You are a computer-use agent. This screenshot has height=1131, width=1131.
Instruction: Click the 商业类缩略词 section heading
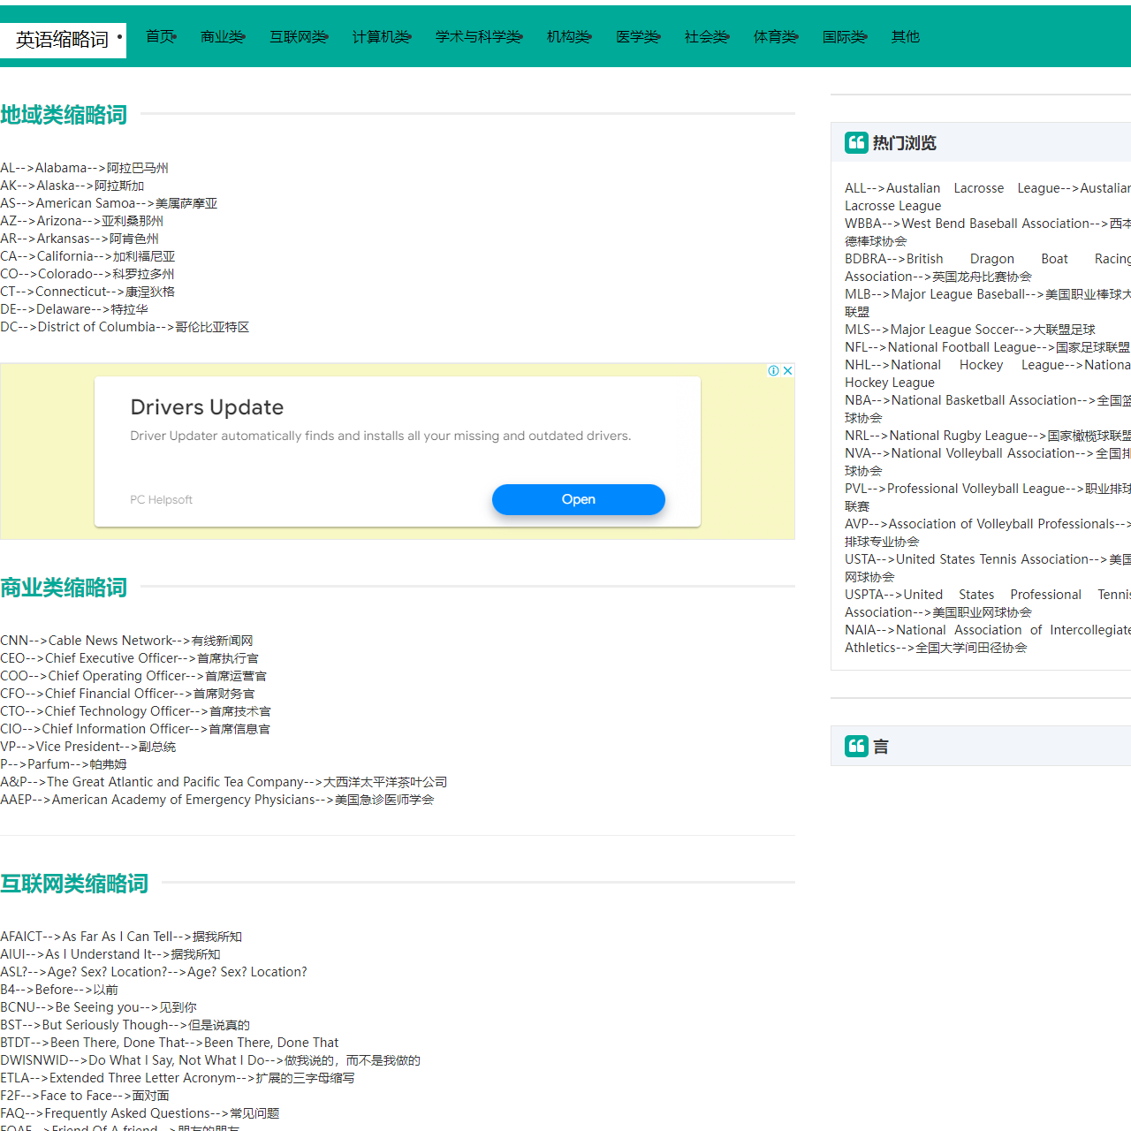click(64, 588)
